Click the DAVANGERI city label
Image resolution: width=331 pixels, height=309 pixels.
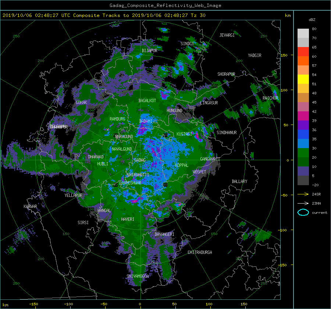164,234
